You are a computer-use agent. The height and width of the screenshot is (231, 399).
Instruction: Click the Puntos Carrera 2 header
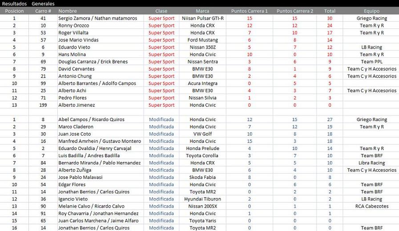294,11
